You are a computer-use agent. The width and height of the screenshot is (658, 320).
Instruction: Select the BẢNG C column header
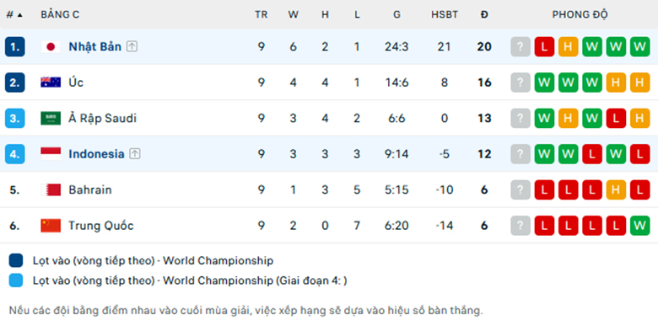coord(60,14)
